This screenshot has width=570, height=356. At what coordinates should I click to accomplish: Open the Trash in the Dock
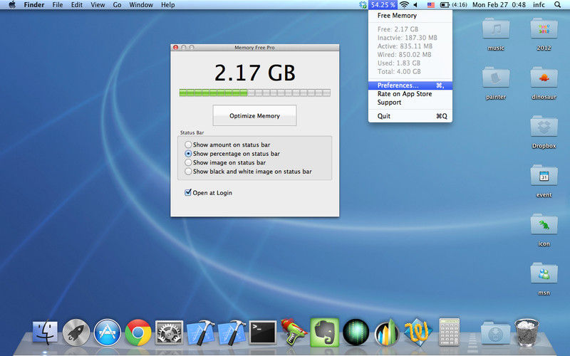point(527,333)
